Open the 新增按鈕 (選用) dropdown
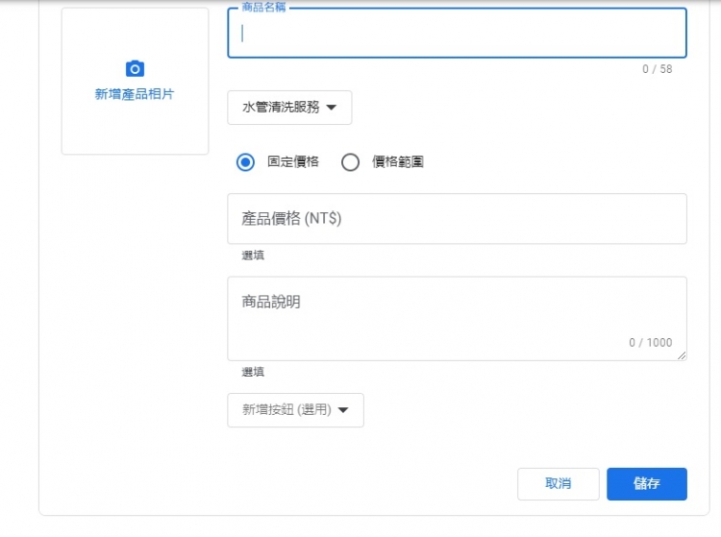 296,410
